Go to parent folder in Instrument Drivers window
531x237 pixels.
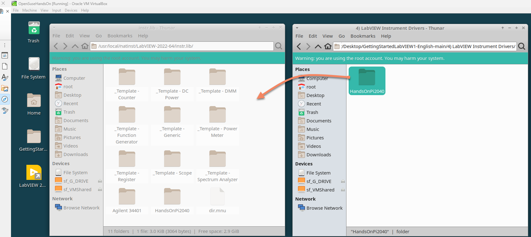pyautogui.click(x=318, y=46)
